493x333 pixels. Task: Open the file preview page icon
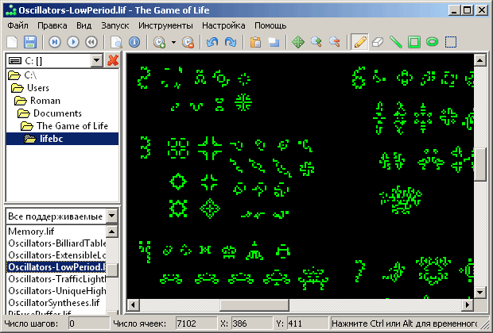(x=116, y=42)
